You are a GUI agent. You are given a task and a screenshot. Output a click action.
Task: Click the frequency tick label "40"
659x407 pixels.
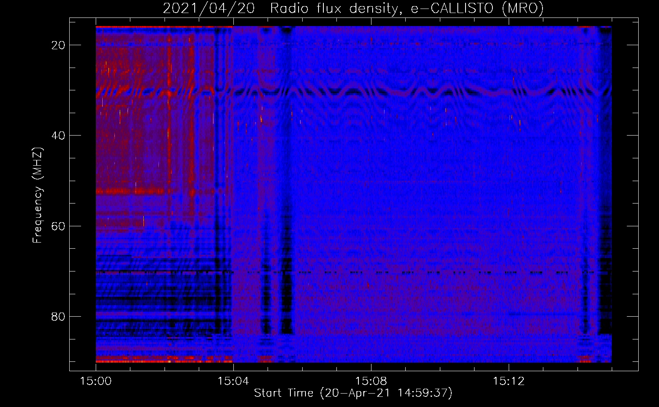coord(58,136)
